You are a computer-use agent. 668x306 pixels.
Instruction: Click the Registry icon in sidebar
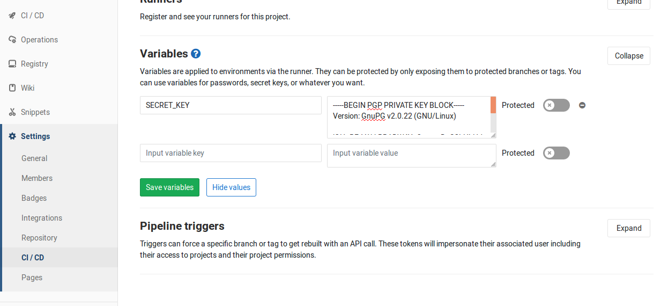coord(12,64)
